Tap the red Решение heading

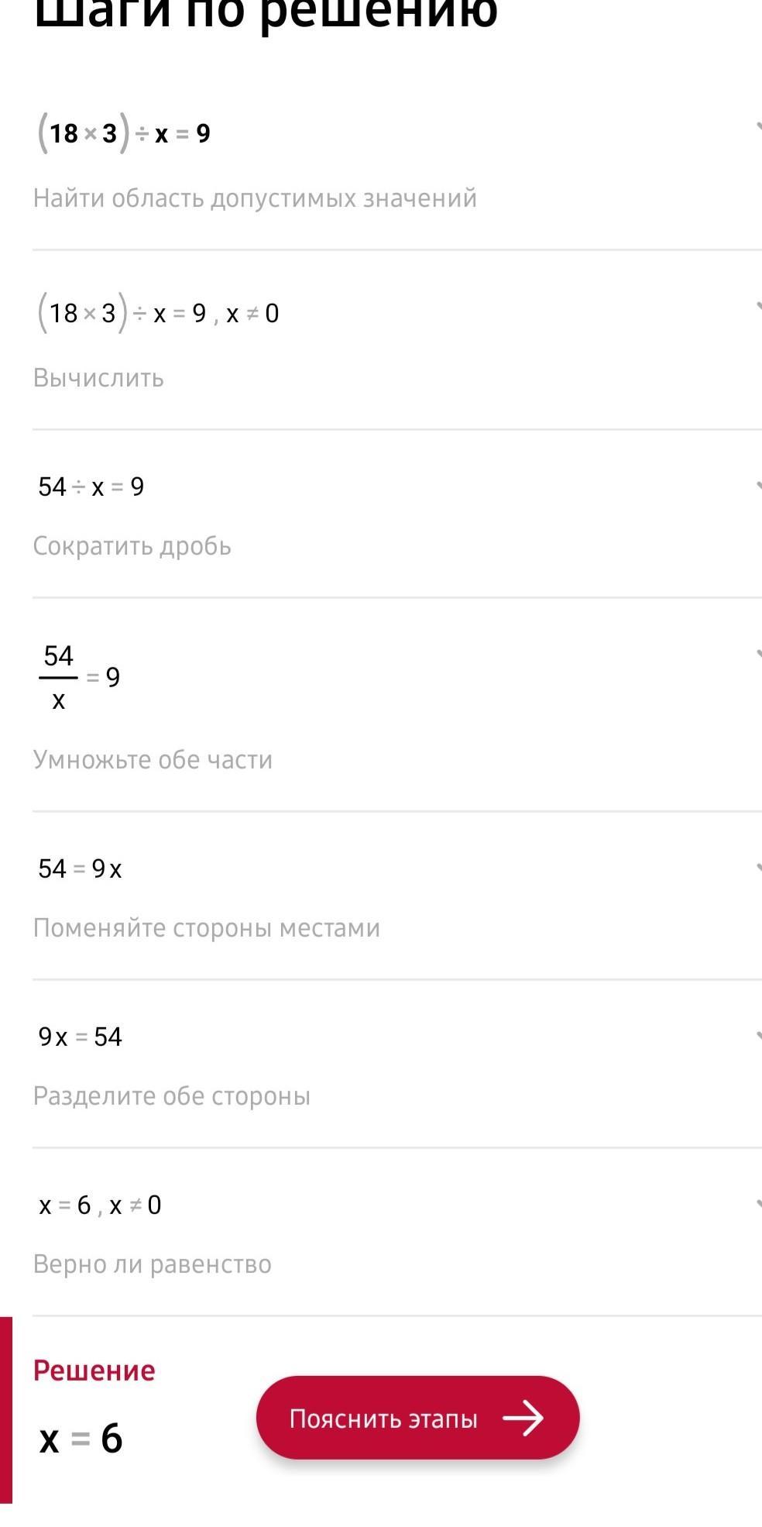pyautogui.click(x=94, y=1371)
